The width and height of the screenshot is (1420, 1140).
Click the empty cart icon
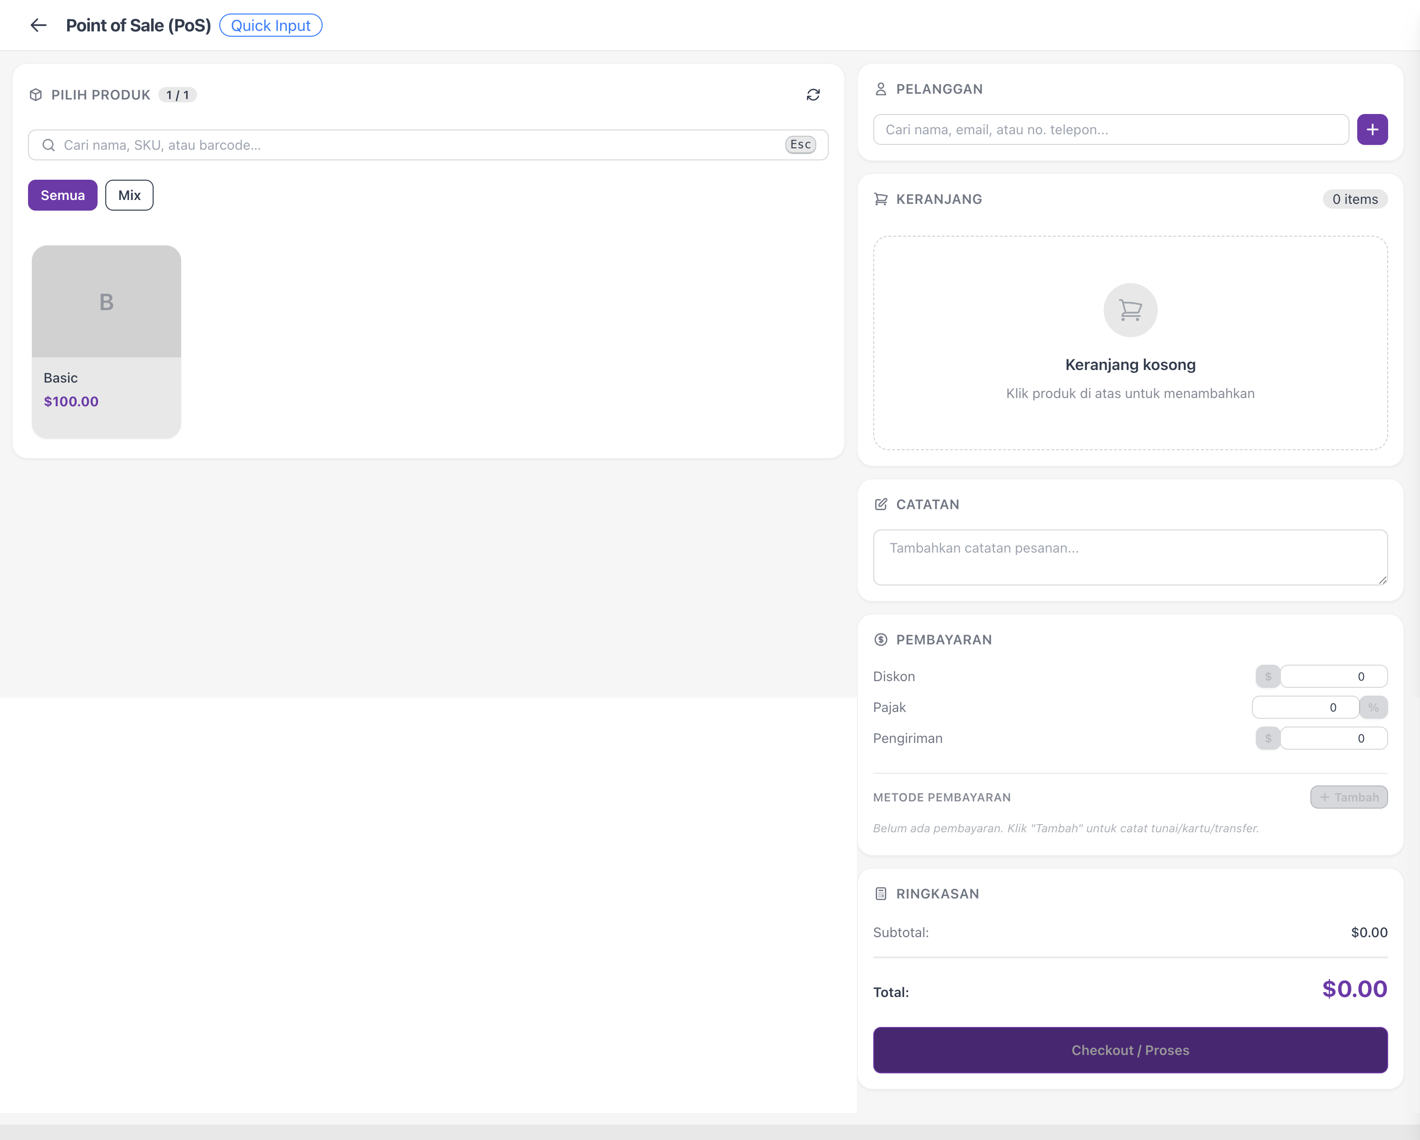coord(1130,310)
